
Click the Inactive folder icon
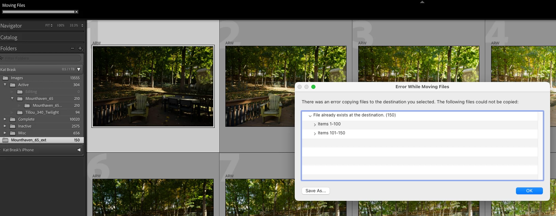tap(13, 126)
